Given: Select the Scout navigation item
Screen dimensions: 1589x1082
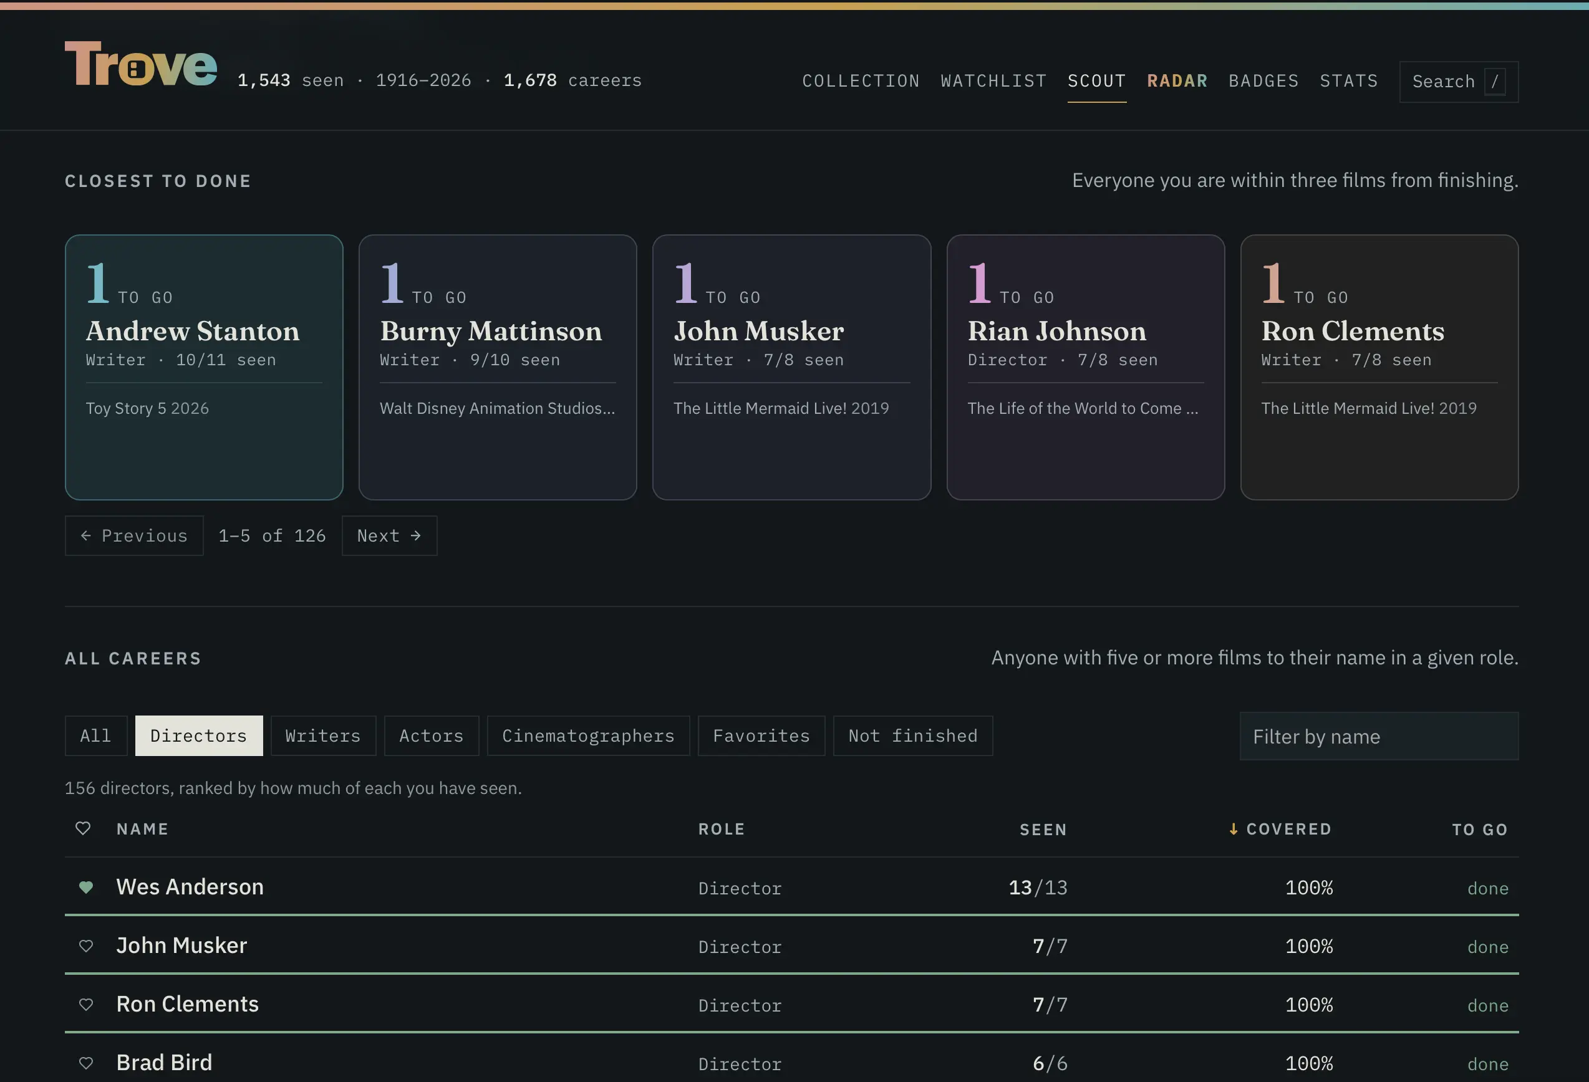Looking at the screenshot, I should (x=1097, y=80).
